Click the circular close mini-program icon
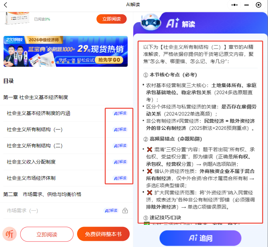The width and height of the screenshot is (268, 247). (x=259, y=5)
